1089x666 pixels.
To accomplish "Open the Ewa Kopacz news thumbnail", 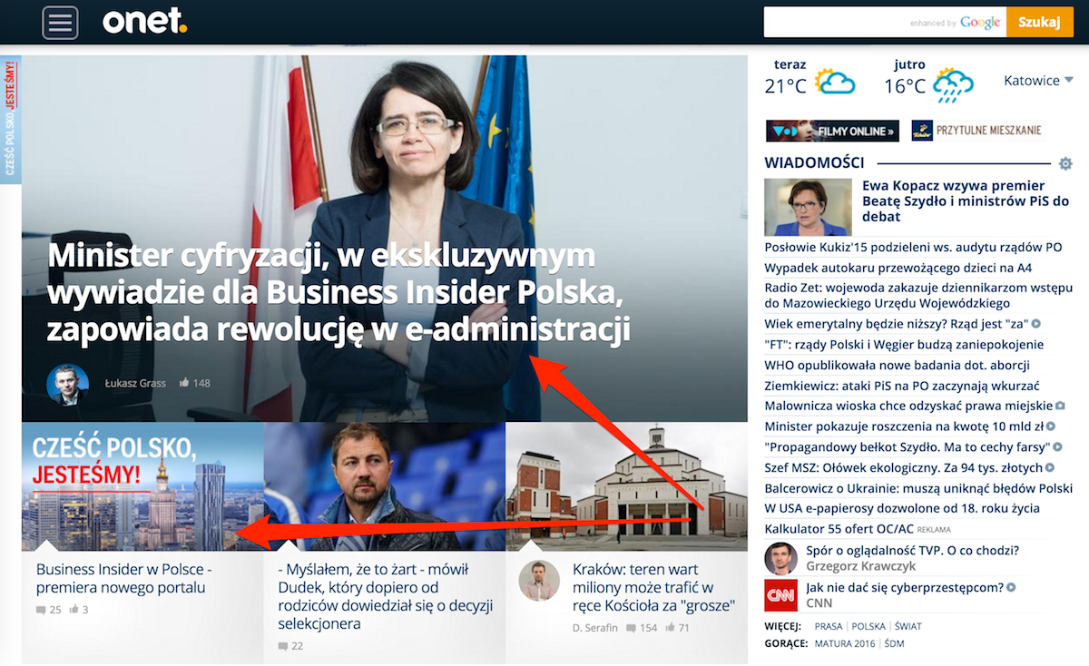I will point(808,207).
